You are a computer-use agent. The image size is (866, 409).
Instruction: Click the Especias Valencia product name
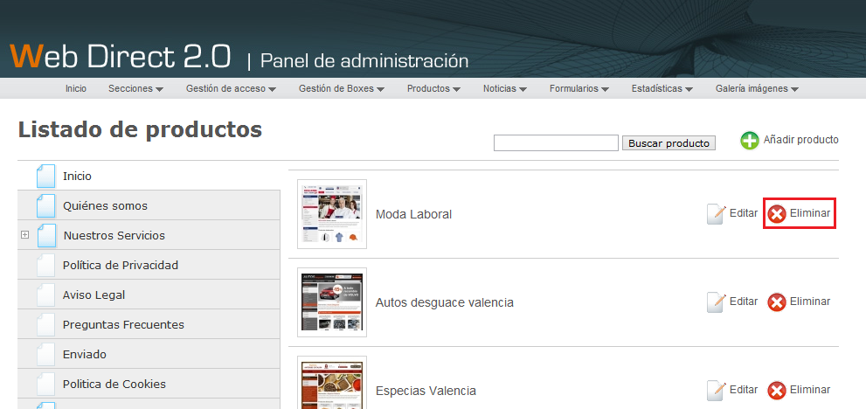pos(426,392)
